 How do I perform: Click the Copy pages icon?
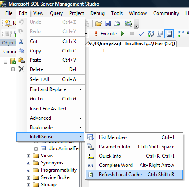pos(21,51)
